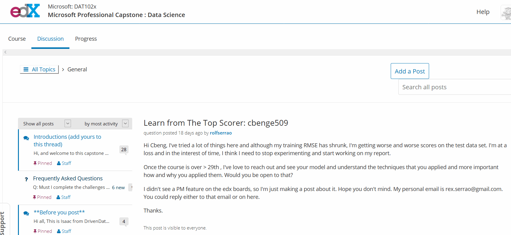Open the by most activity sort dropdown

point(125,123)
